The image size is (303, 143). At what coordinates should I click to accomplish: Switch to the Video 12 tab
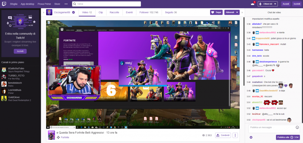[87, 12]
